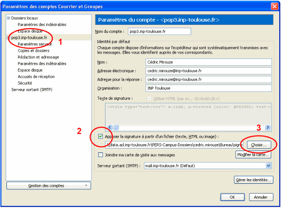Screen dimensions: 281x208
Task: Open Espace disque under pop3 account
Action: [x=30, y=70]
